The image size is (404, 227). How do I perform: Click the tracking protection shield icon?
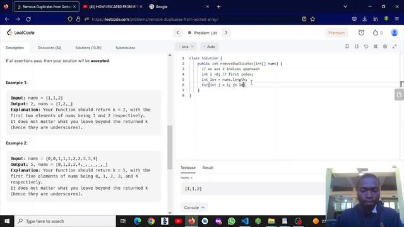pyautogui.click(x=70, y=19)
